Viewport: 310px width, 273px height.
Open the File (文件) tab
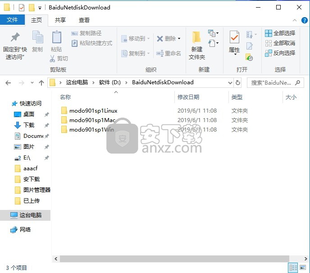pyautogui.click(x=12, y=20)
